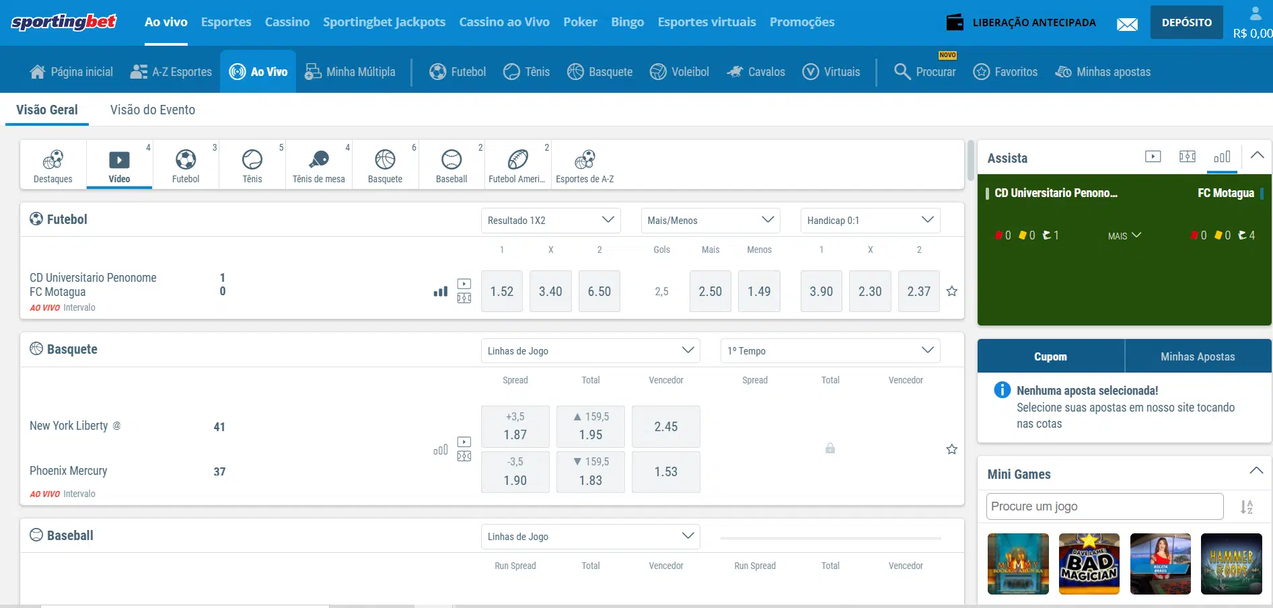The width and height of the screenshot is (1273, 608).
Task: Open Cassino top menu
Action: tap(287, 22)
